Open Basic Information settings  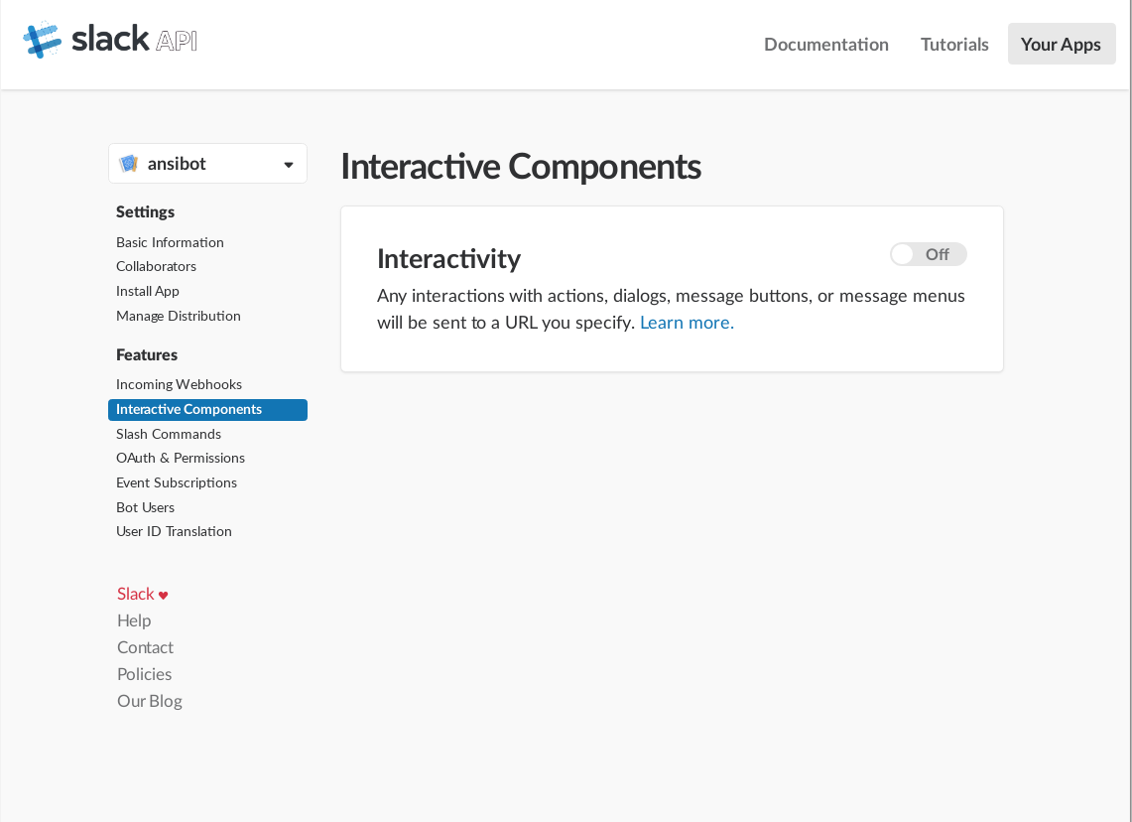pyautogui.click(x=170, y=242)
